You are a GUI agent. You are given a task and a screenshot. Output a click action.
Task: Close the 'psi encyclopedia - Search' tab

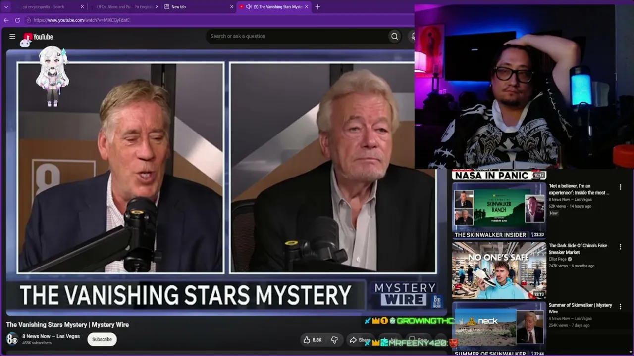pos(82,7)
